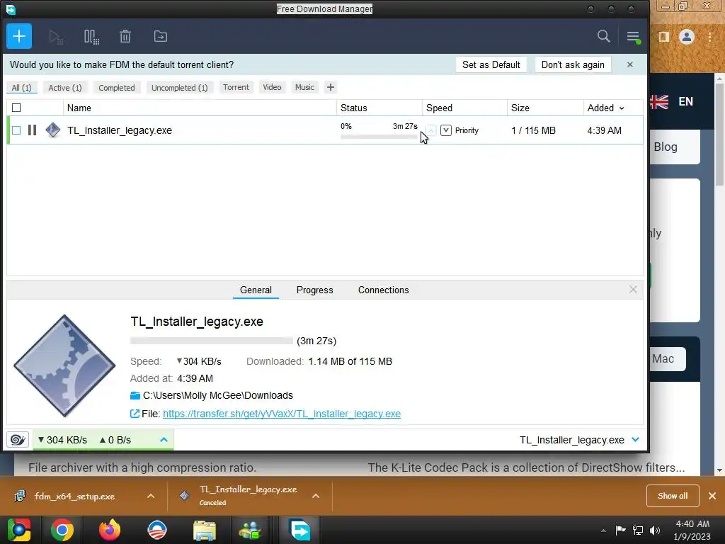Toggle snail mode icon in status bar

click(x=18, y=439)
